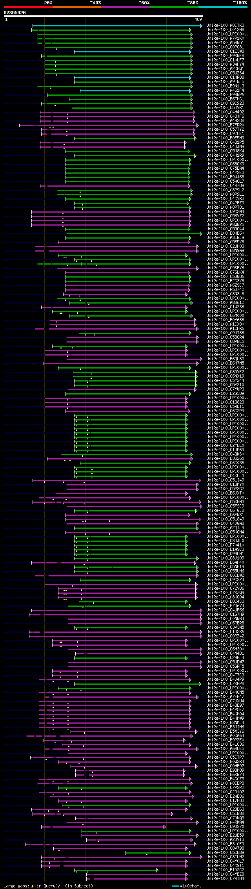Select the UniRef100_B8C4S3 label
Screen dimensions: 251x889
[x=225, y=602]
